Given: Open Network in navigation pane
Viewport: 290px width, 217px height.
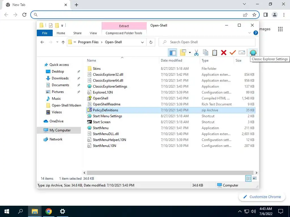Looking at the screenshot, I should [x=56, y=139].
